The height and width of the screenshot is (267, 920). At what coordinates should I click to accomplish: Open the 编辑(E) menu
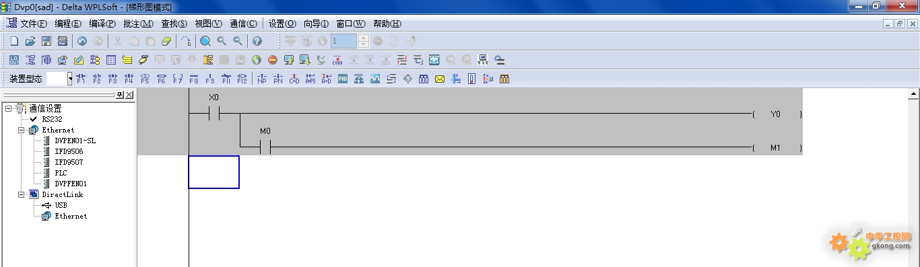pos(68,24)
